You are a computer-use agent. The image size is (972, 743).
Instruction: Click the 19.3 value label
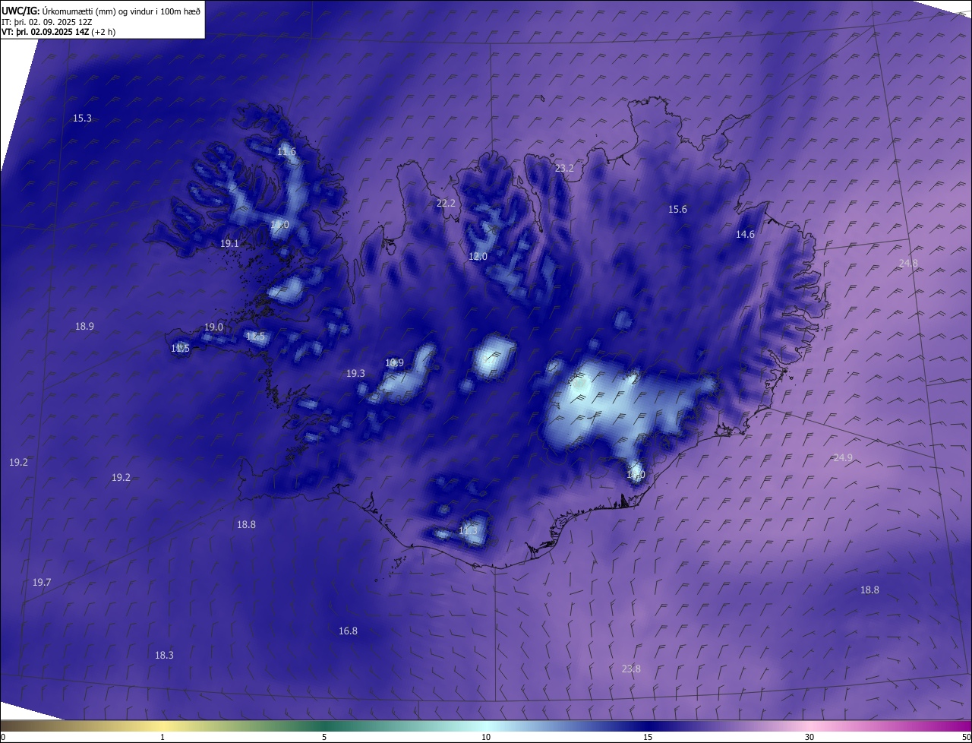coord(355,373)
